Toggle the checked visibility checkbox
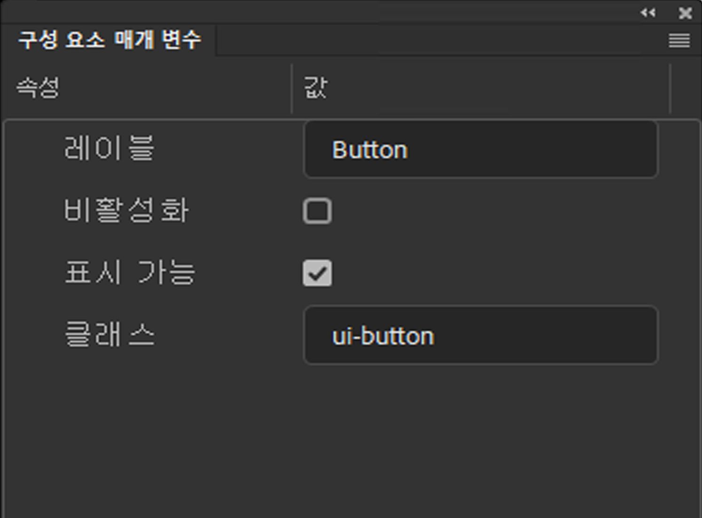Screen dimensions: 702x518 [x=317, y=273]
